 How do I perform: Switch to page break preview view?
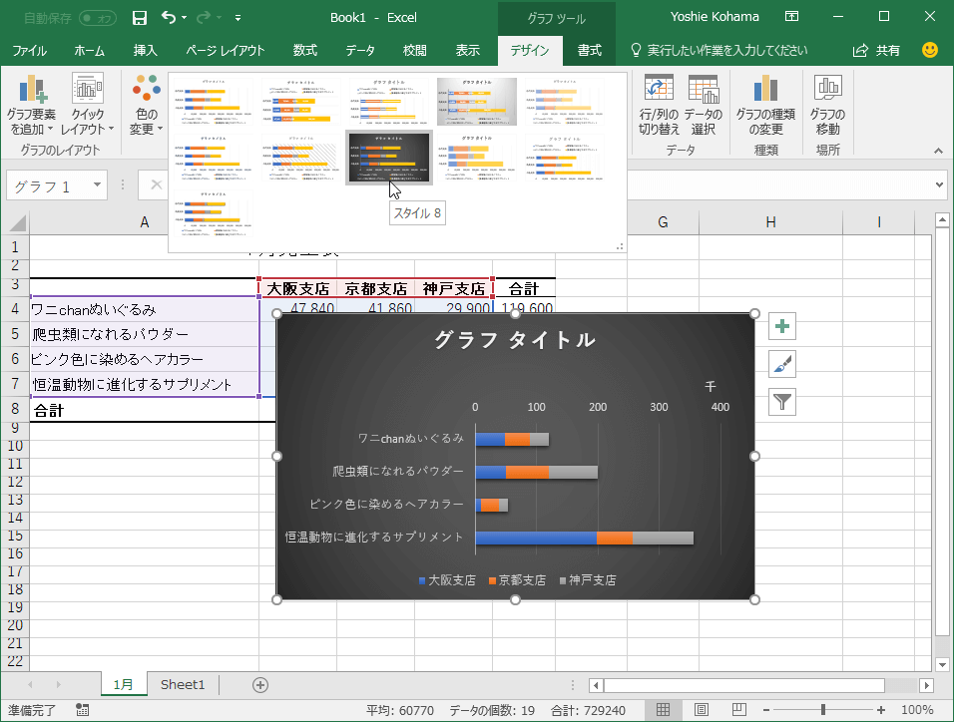[x=739, y=710]
